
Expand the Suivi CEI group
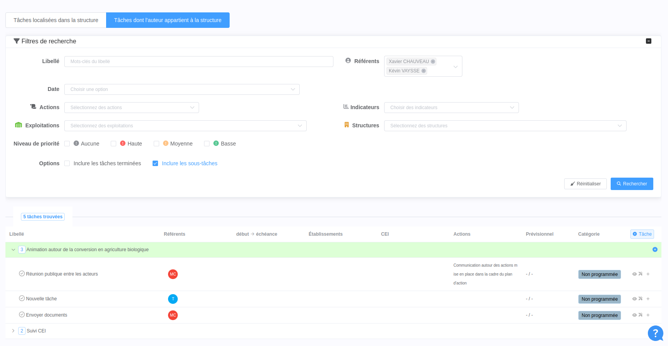[13, 331]
